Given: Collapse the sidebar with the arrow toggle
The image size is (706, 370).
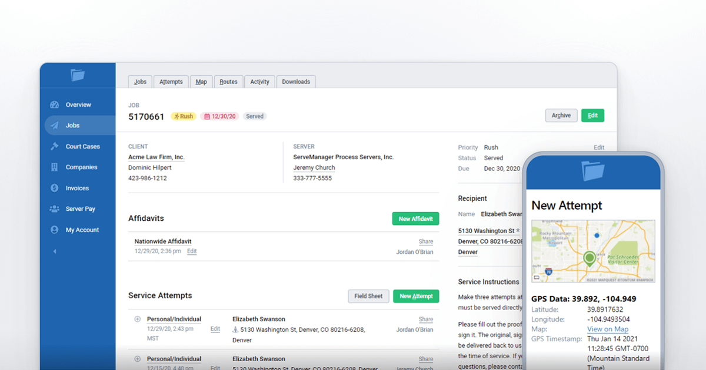Looking at the screenshot, I should click(54, 251).
